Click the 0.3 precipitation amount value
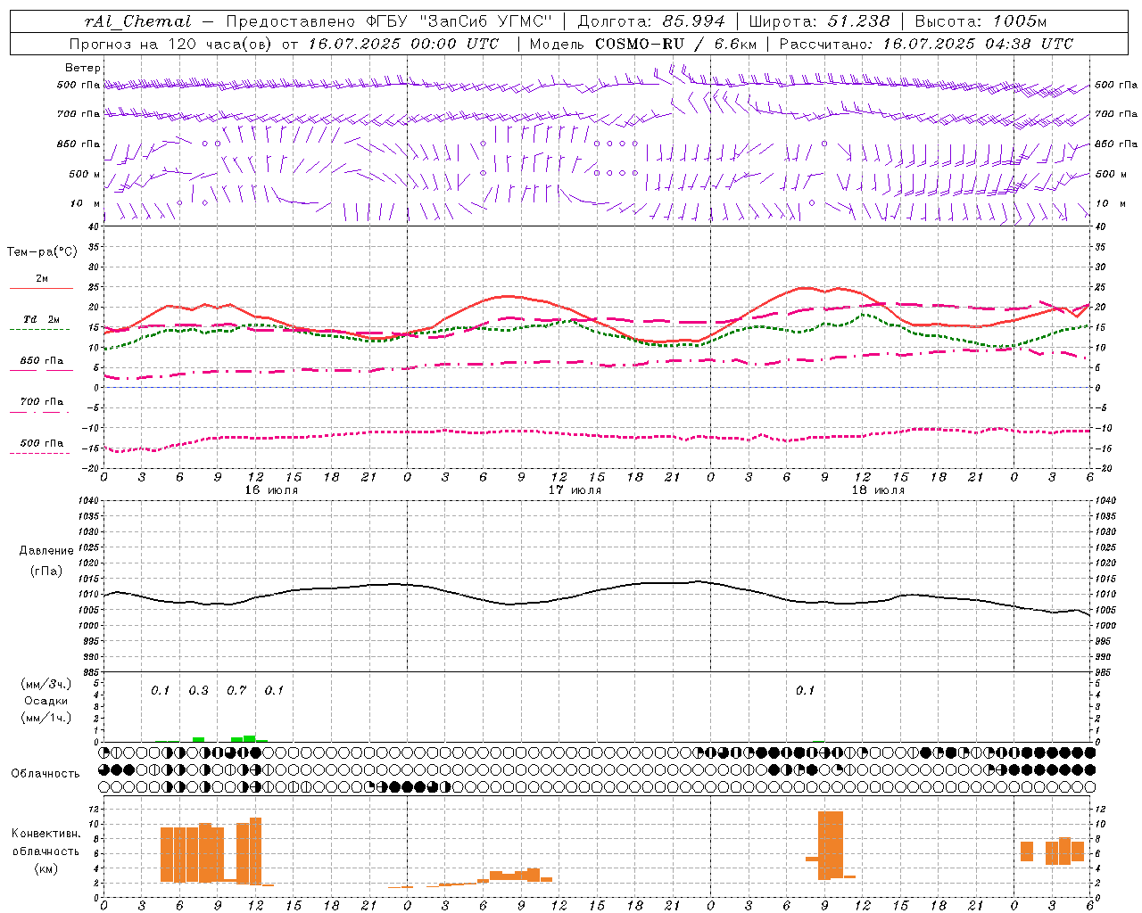1142x913 pixels. coord(198,691)
